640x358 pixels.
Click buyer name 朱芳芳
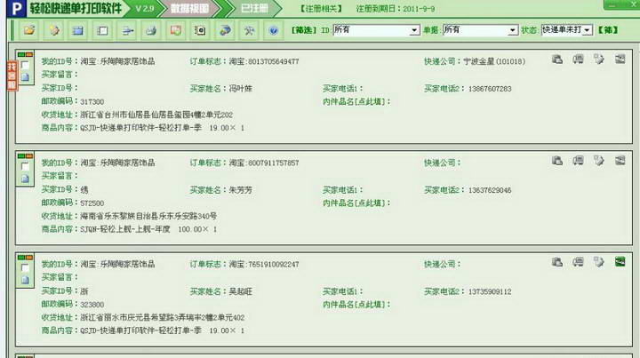click(240, 190)
